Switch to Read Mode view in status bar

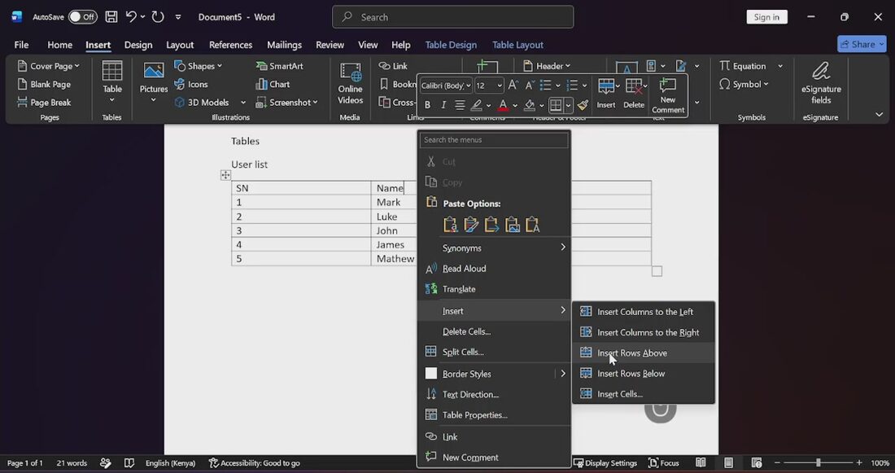point(701,462)
